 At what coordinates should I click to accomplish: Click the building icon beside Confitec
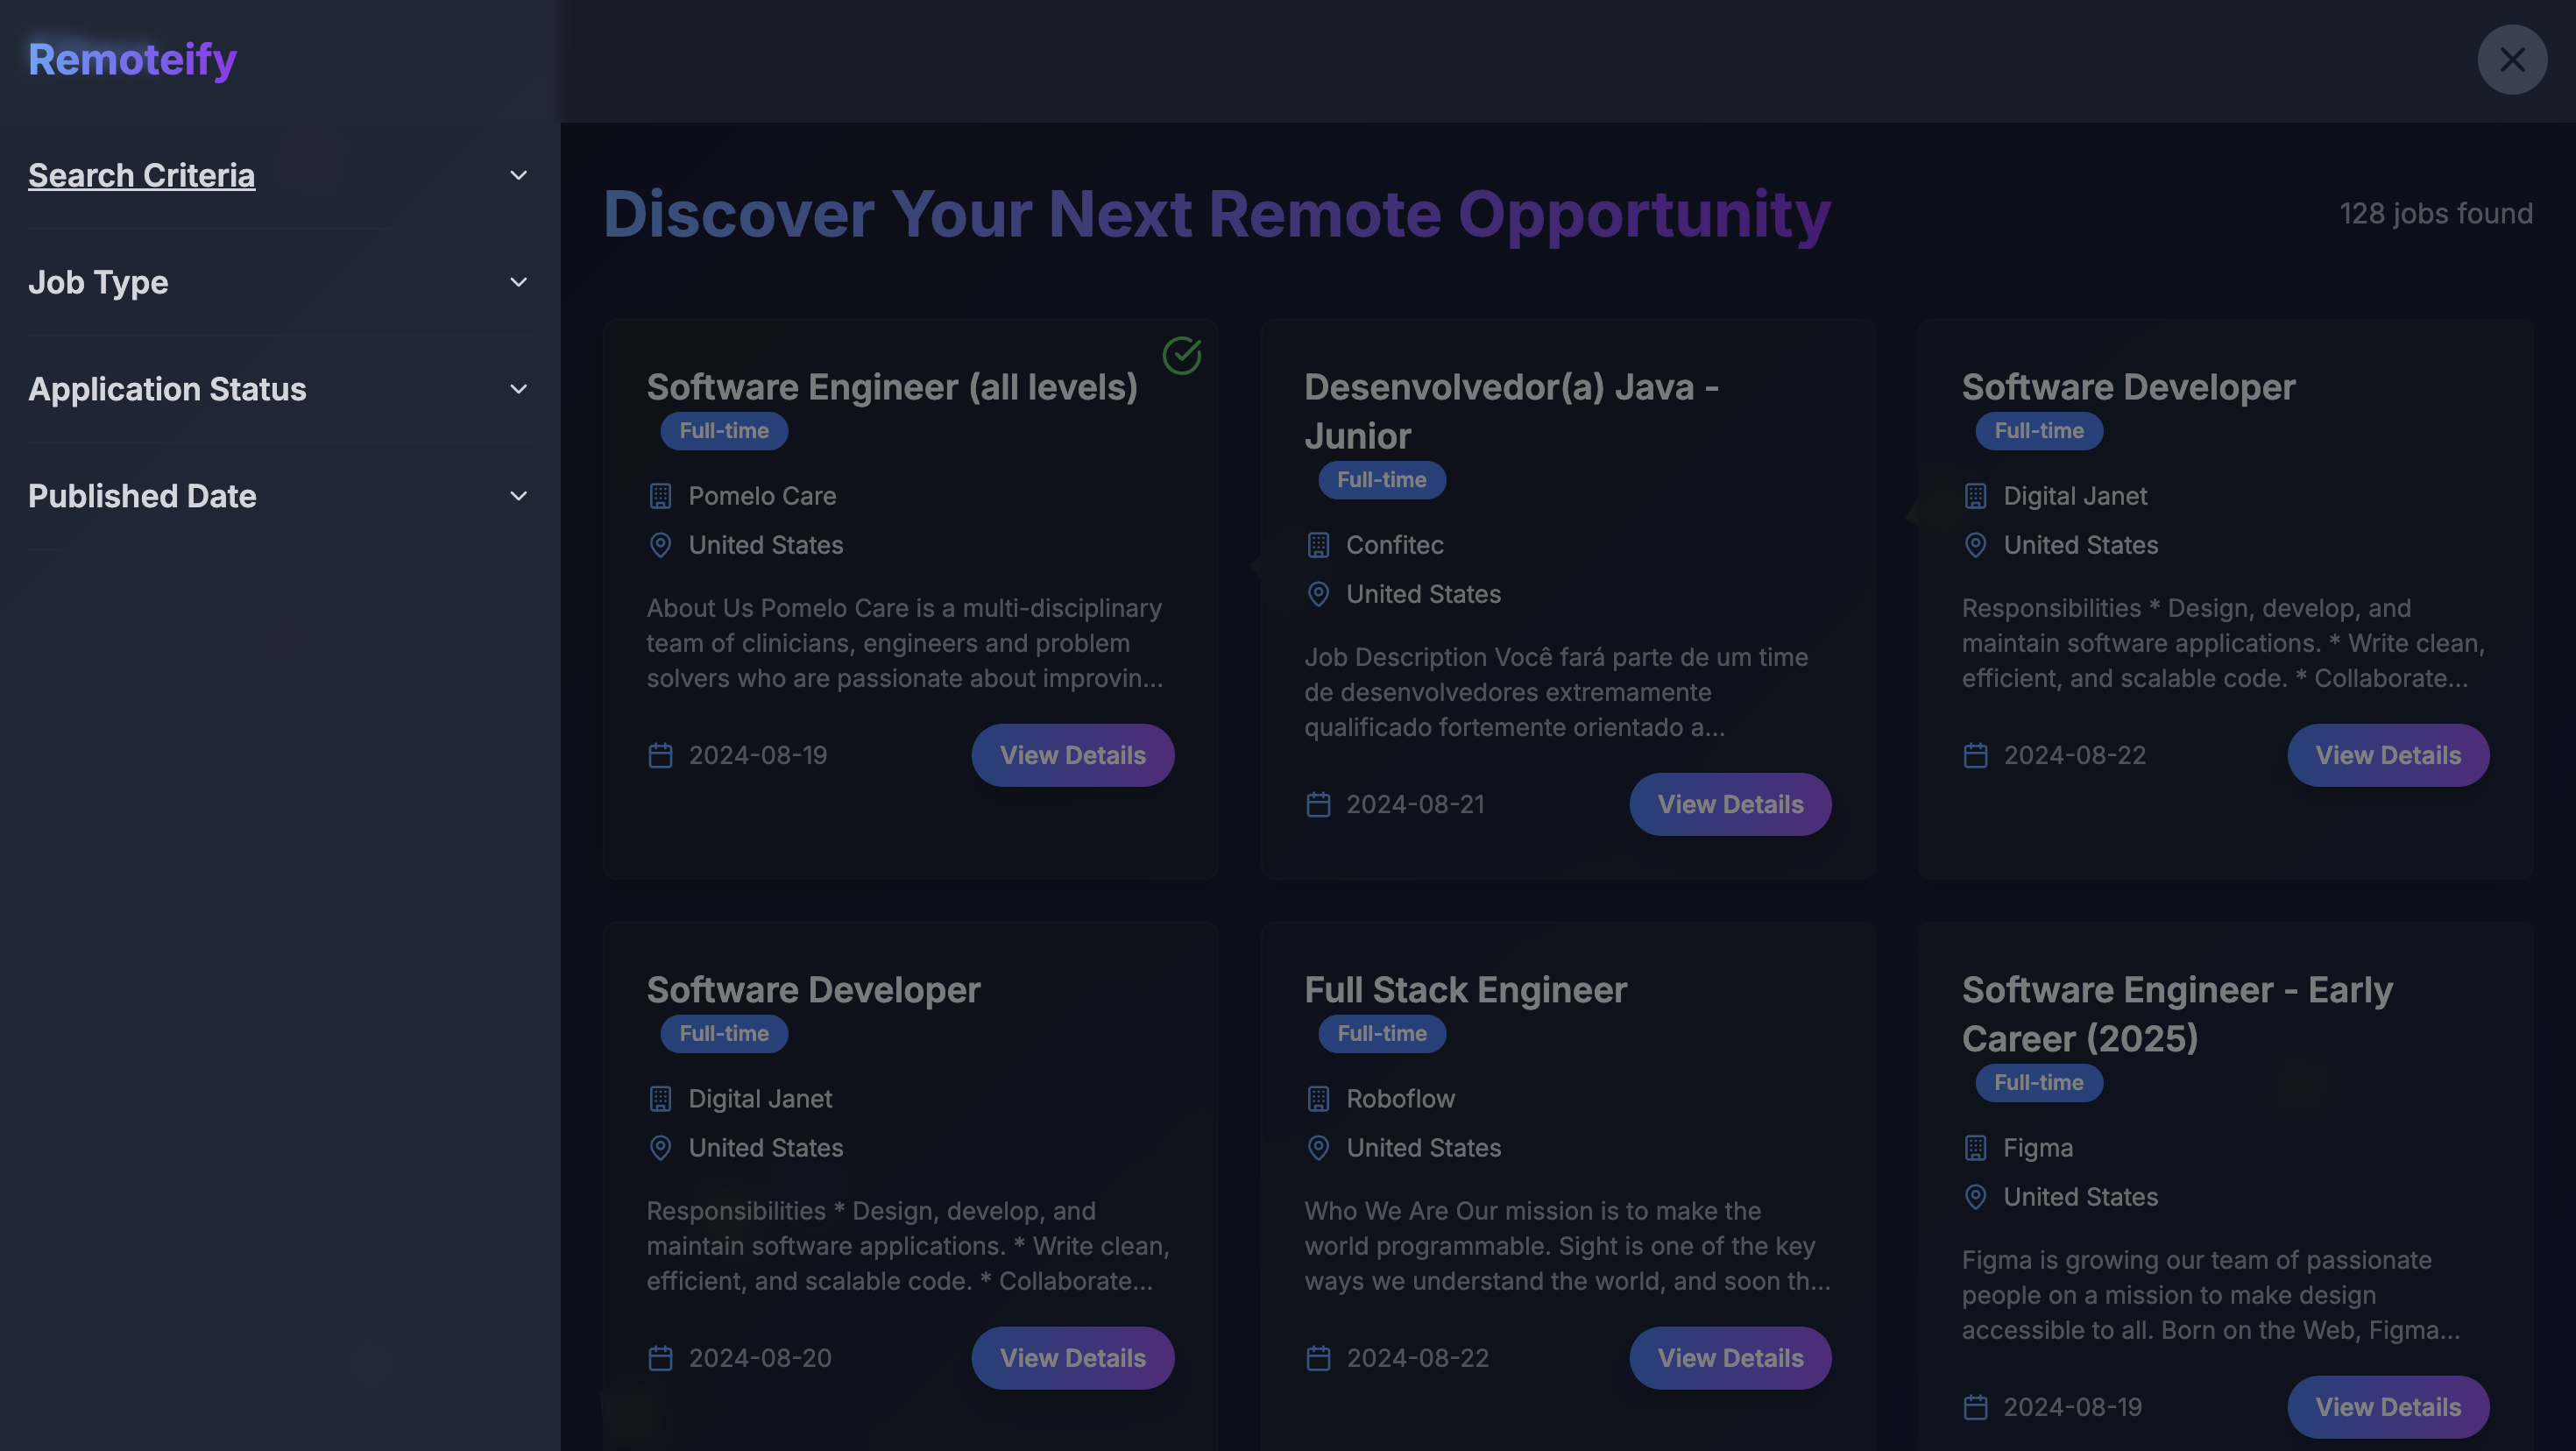pos(1318,545)
